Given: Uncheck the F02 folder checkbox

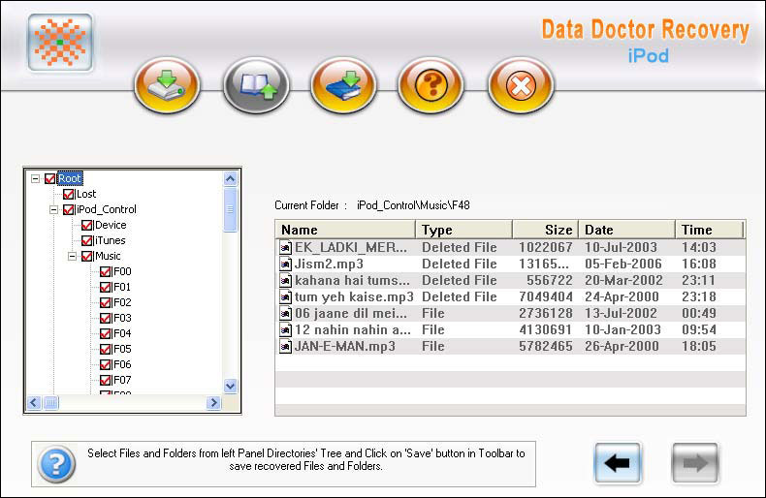Looking at the screenshot, I should (105, 302).
